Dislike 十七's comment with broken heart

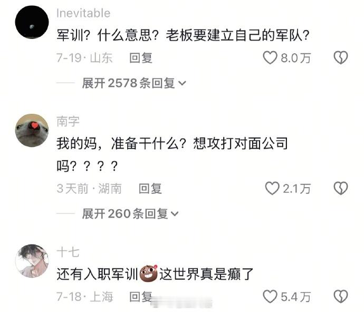(341, 297)
